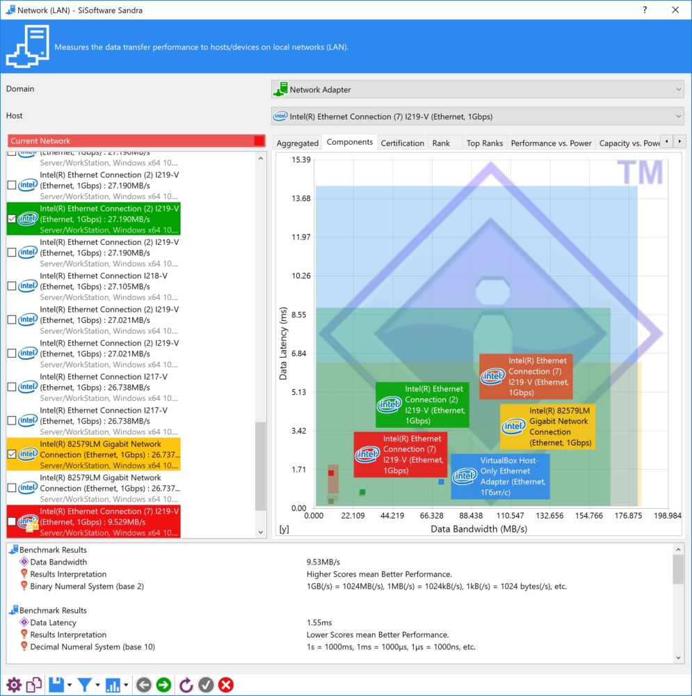692x696 pixels.
Task: Click Intel logo in orange I219-V chart label
Action: coord(493,377)
